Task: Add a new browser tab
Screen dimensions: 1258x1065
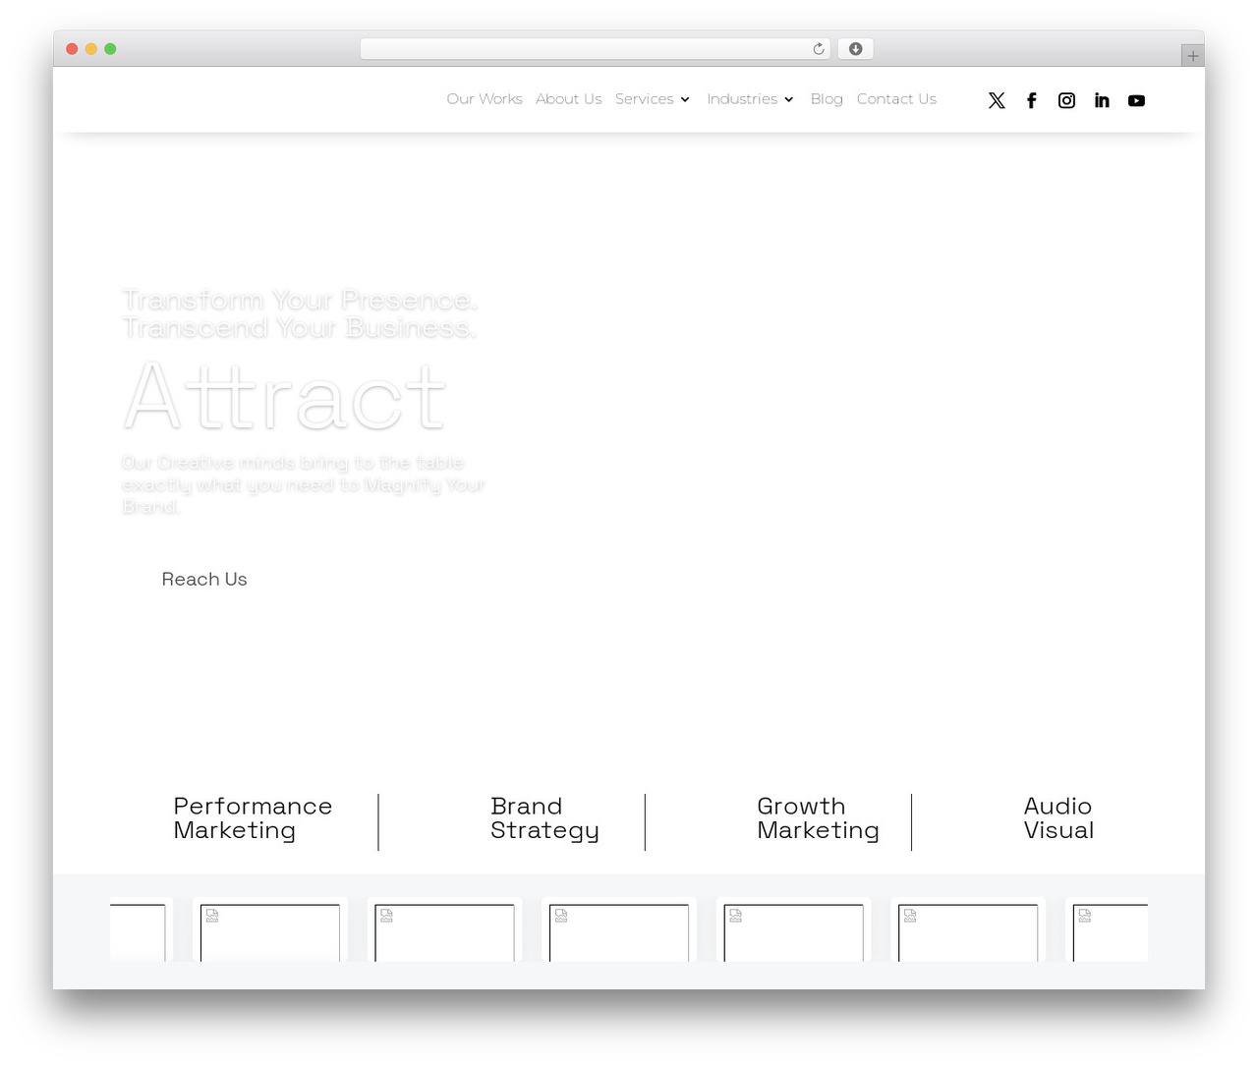Action: tap(1193, 56)
